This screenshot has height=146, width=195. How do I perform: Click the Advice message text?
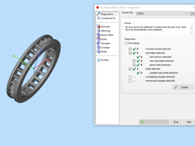click(156, 28)
